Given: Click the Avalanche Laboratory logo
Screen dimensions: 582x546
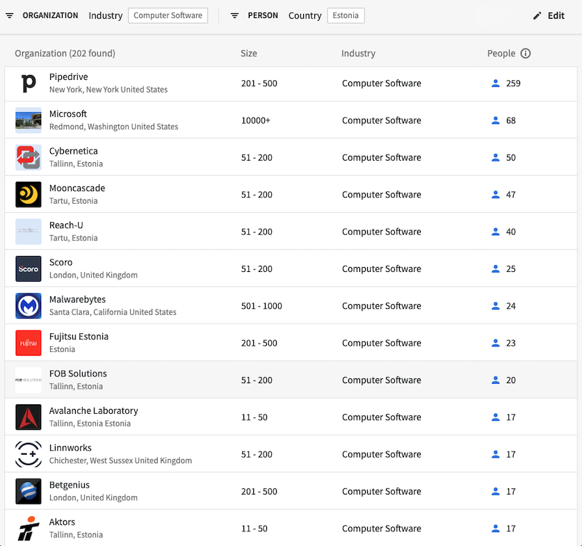Looking at the screenshot, I should [x=27, y=417].
